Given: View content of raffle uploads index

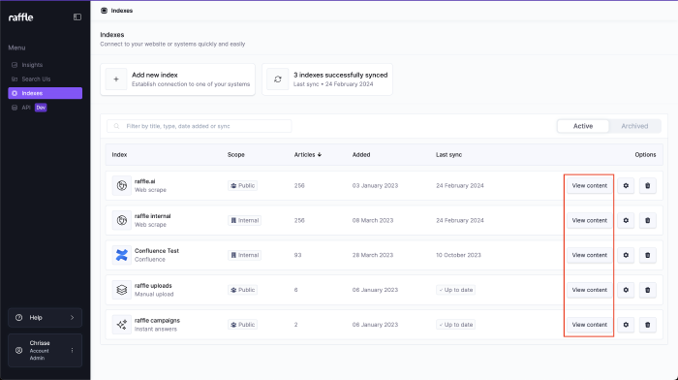Looking at the screenshot, I should (x=589, y=290).
